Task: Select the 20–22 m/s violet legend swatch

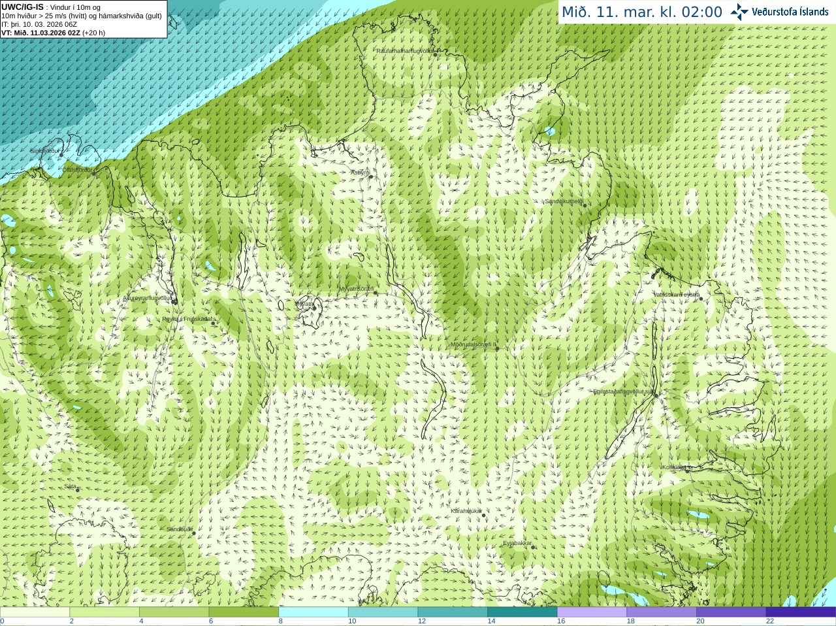Action: (x=731, y=612)
